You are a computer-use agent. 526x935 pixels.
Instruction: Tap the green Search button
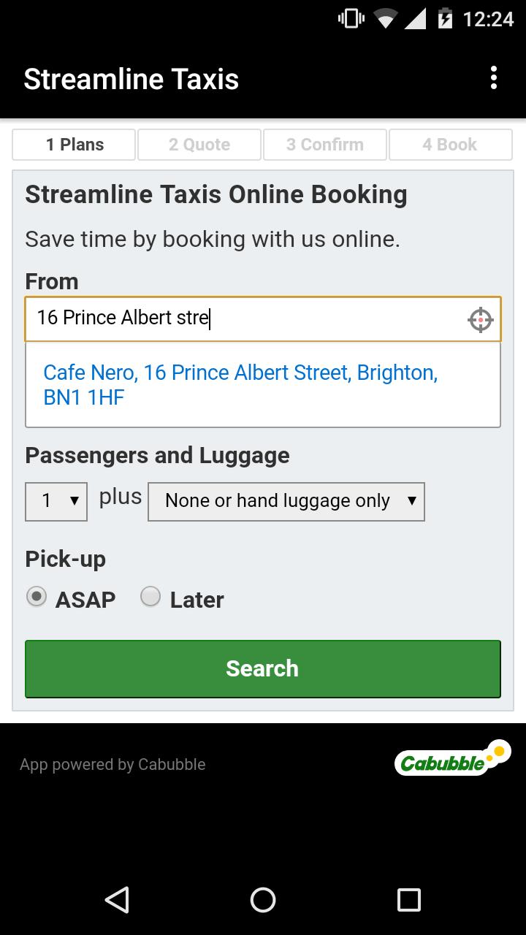(263, 669)
